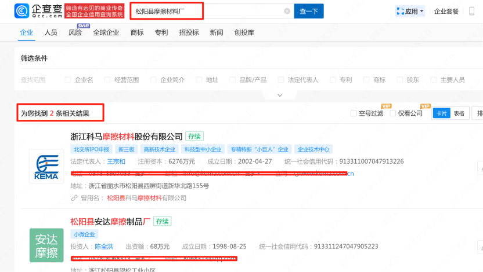
Task: Switch to the 人员 tab
Action: point(51,32)
